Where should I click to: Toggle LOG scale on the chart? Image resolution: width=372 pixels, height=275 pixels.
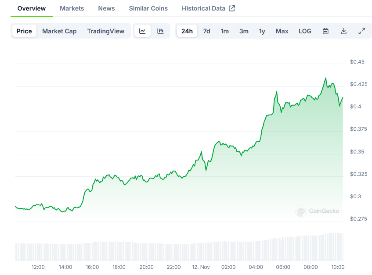click(305, 31)
